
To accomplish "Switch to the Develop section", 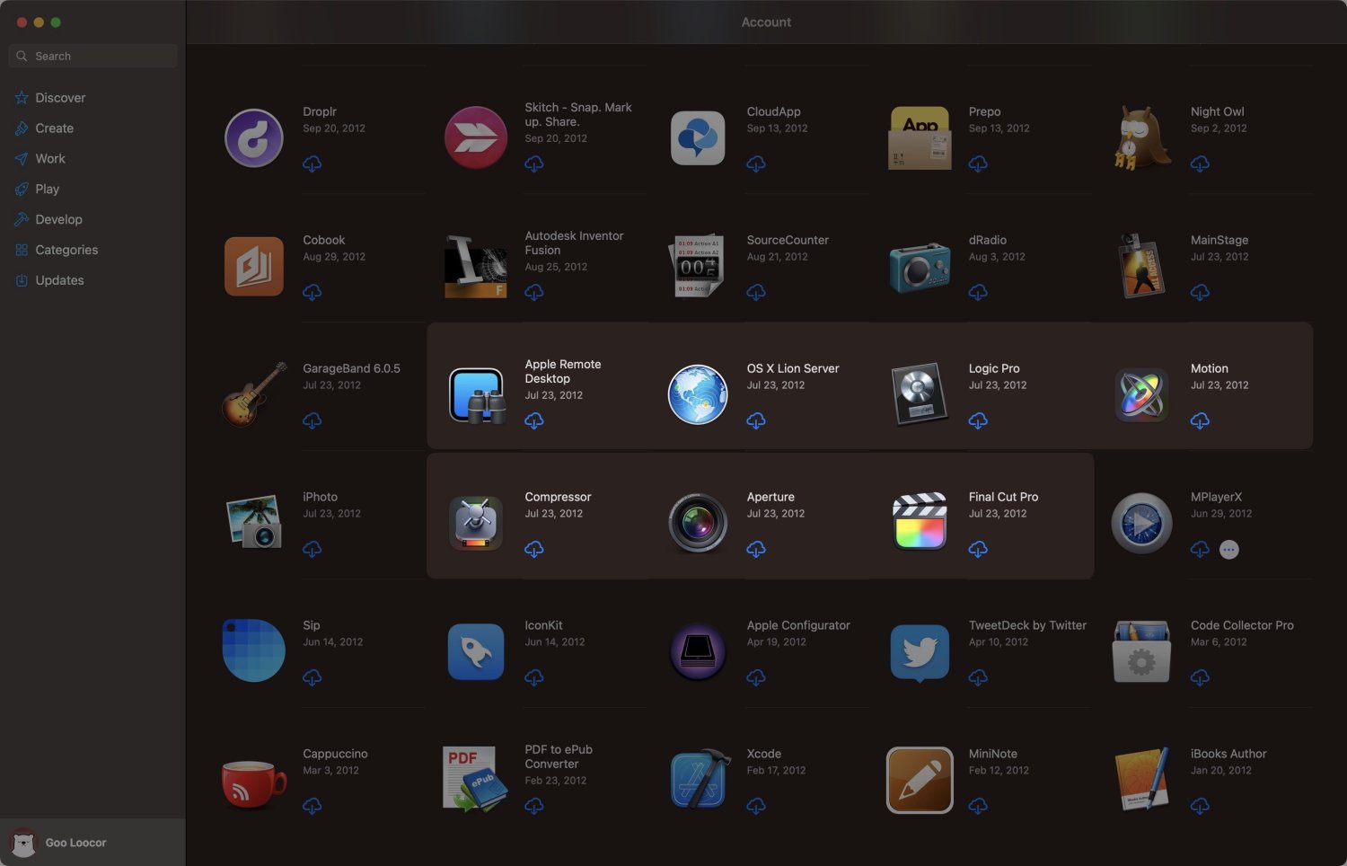I will pyautogui.click(x=59, y=219).
